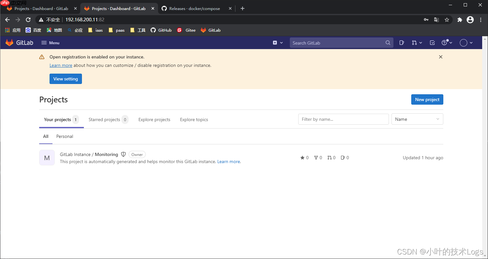Screen dimensions: 488x259
Task: Open the Name sort order dropdown
Action: [417, 119]
